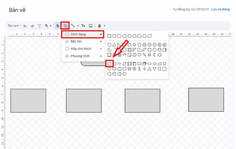
Task: Open the Tác vụ actions dropdown
Action: (13, 26)
